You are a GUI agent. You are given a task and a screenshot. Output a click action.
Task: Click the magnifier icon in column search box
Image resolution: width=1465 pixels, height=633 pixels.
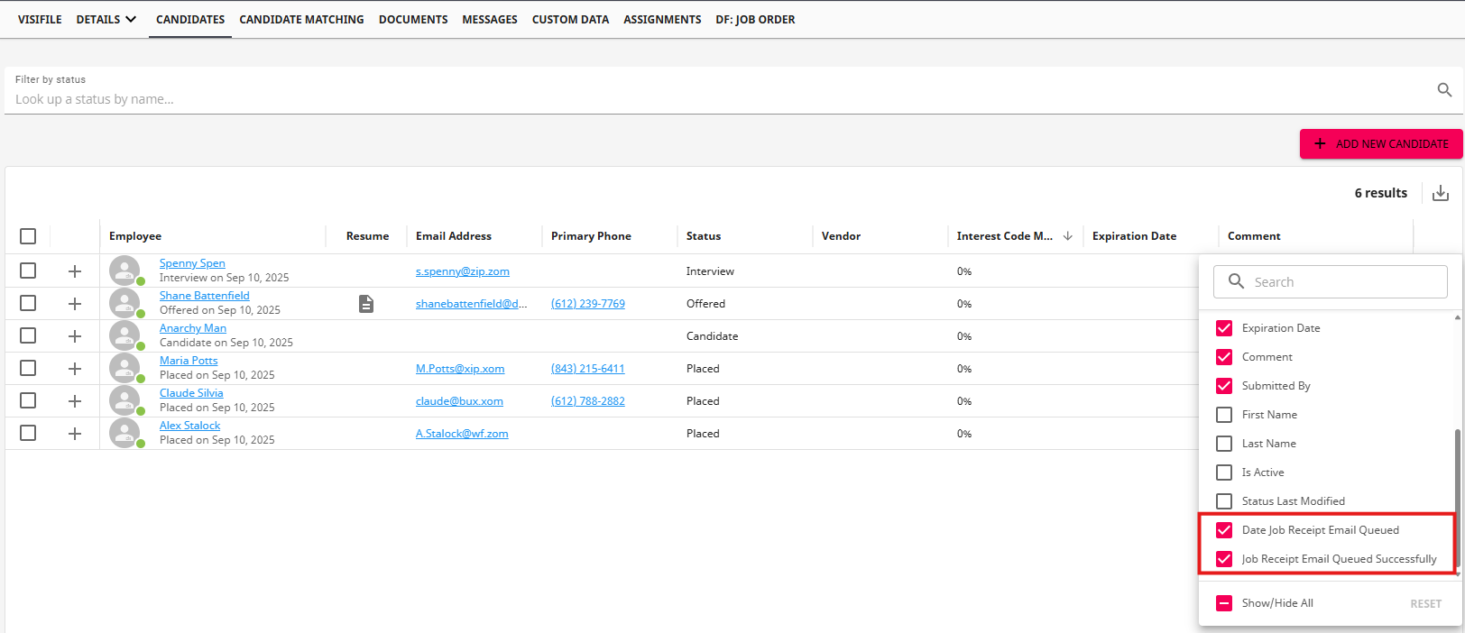[1236, 281]
